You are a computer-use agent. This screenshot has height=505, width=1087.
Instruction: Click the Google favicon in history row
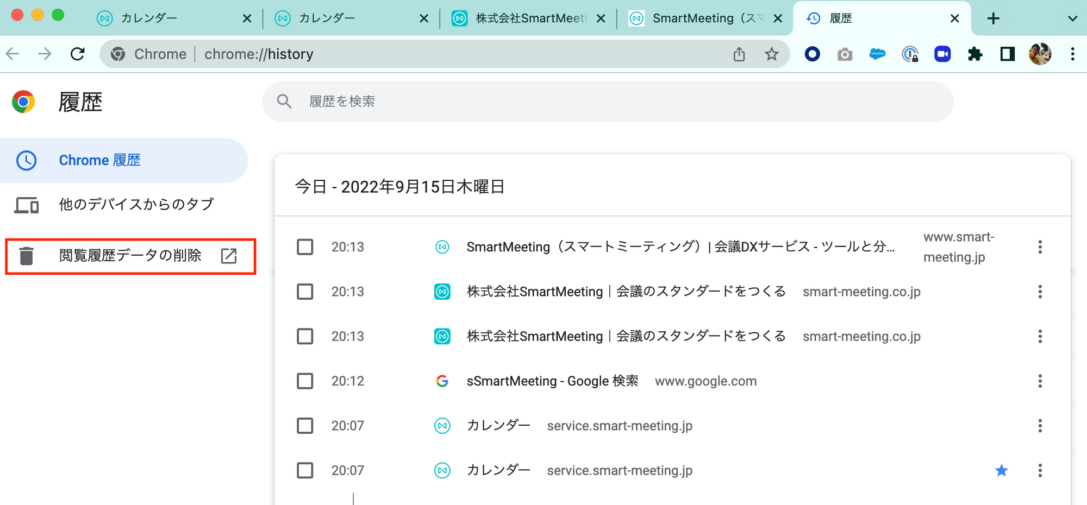click(x=442, y=381)
